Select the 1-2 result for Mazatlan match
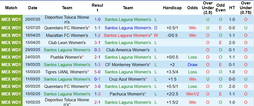Viewport: 254px width, 106px height. 97,35
